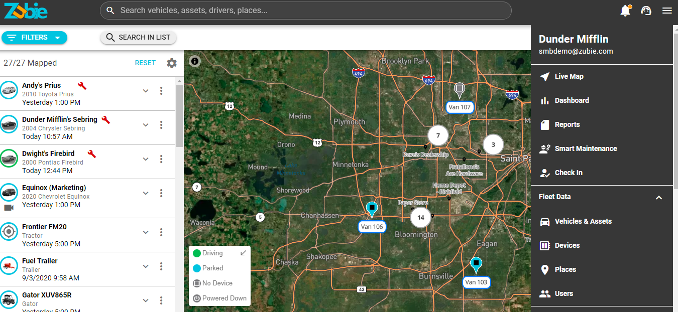The height and width of the screenshot is (312, 678).
Task: Click the No Device legend icon
Action: tap(197, 283)
